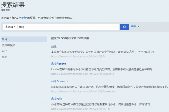Click the URL ending in /wiki/命令
The image size is (169, 112).
pyautogui.click(x=78, y=57)
